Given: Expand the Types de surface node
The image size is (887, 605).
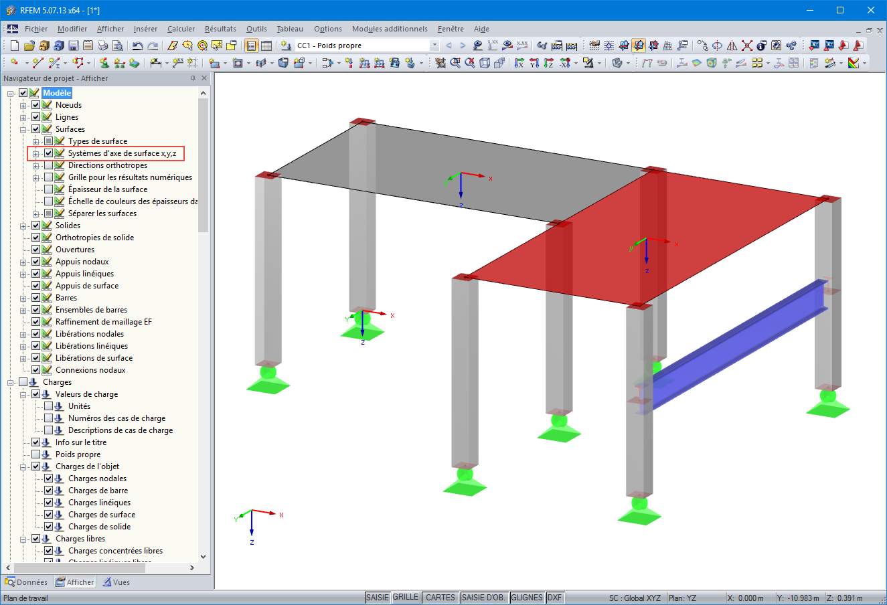Looking at the screenshot, I should point(36,141).
